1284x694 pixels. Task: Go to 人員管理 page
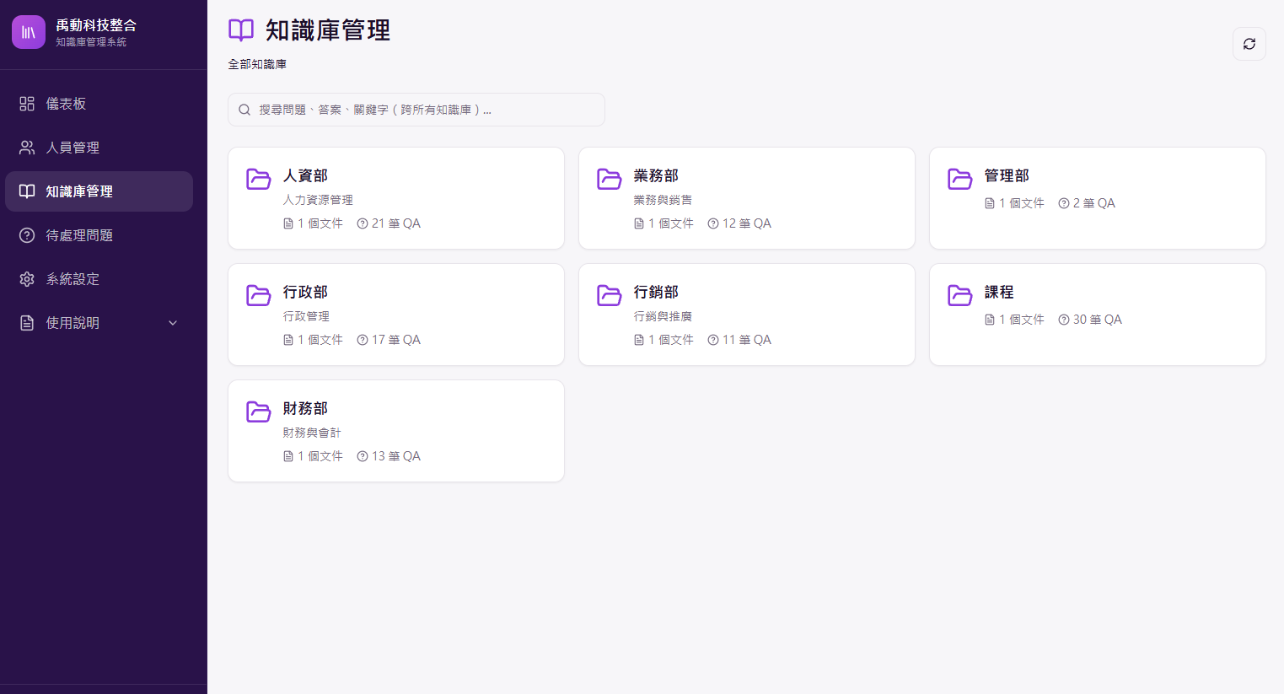tap(99, 148)
